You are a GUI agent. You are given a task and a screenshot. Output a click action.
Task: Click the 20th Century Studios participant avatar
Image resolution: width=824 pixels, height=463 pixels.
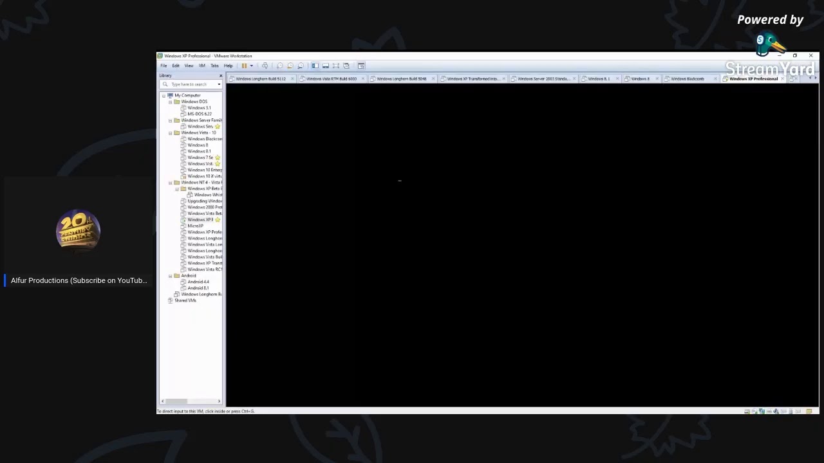[78, 230]
